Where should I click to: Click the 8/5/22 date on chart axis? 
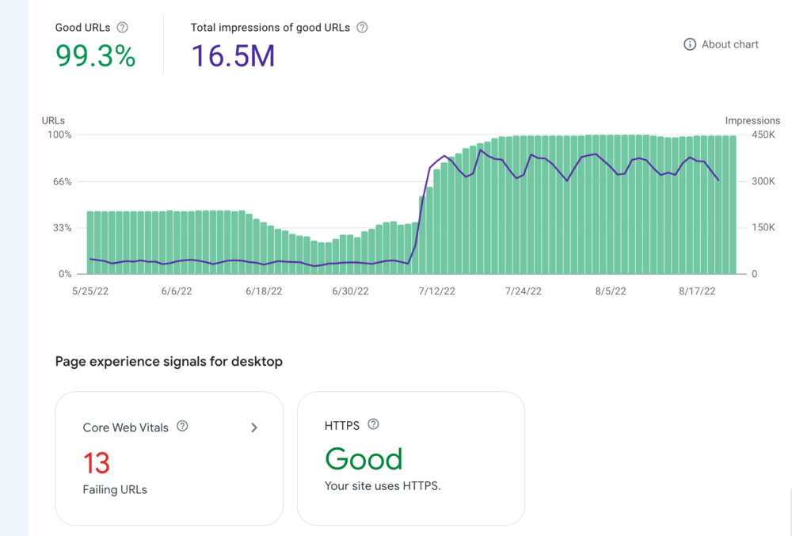(610, 291)
